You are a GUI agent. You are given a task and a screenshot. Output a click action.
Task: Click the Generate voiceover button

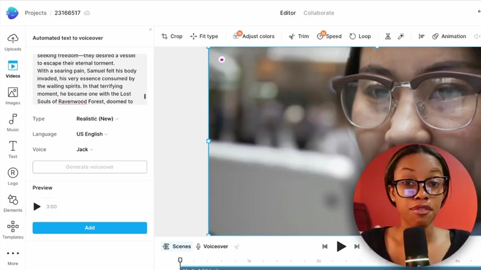tap(90, 167)
